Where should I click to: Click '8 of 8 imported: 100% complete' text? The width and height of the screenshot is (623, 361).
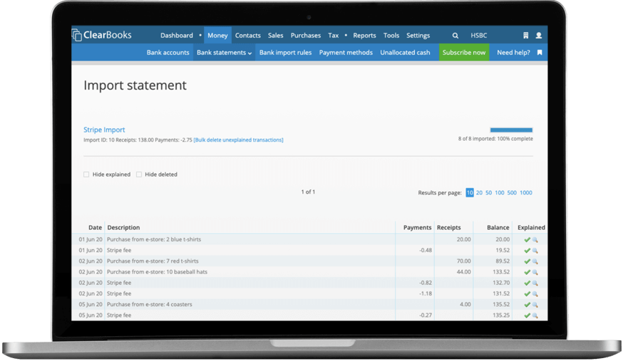pos(495,139)
